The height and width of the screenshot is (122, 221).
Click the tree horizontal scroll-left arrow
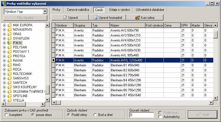[x=4, y=104]
